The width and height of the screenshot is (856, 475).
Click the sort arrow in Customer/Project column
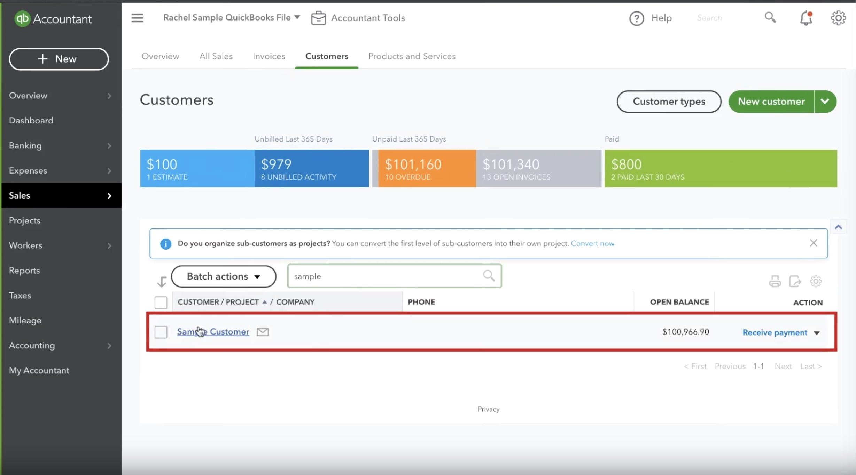click(265, 302)
